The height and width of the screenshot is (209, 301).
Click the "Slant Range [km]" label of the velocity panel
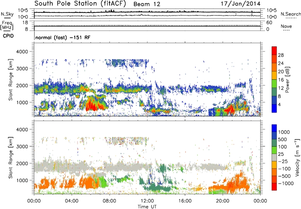tap(11, 158)
